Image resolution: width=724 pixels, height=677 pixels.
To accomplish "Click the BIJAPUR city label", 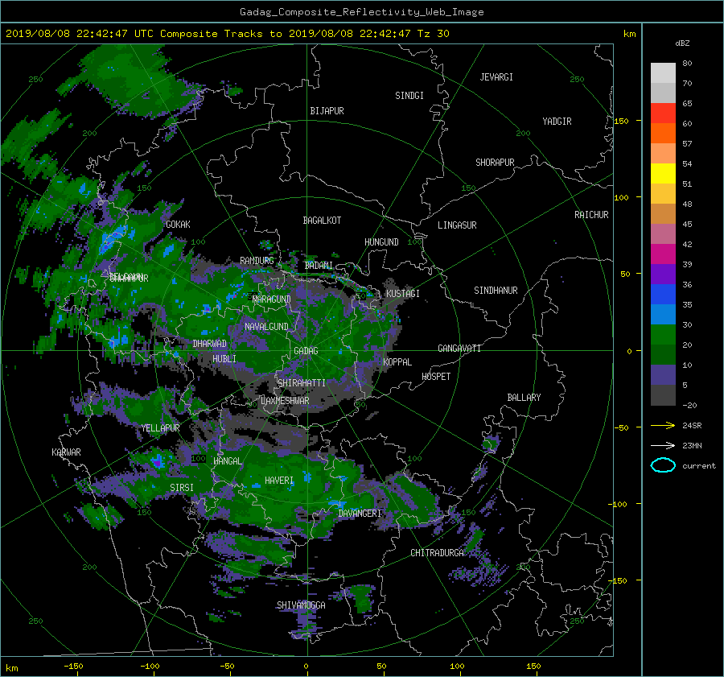I will coord(327,111).
